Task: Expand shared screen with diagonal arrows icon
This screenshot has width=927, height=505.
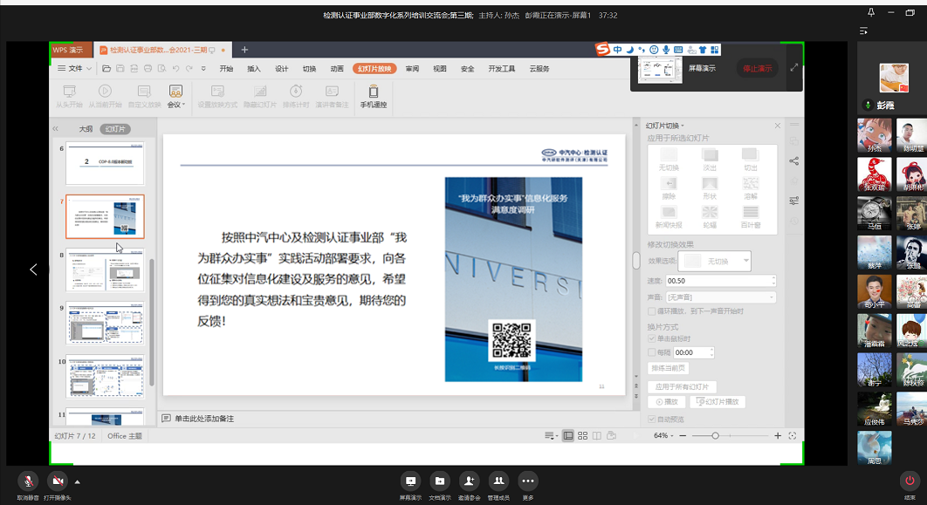Action: tap(794, 68)
